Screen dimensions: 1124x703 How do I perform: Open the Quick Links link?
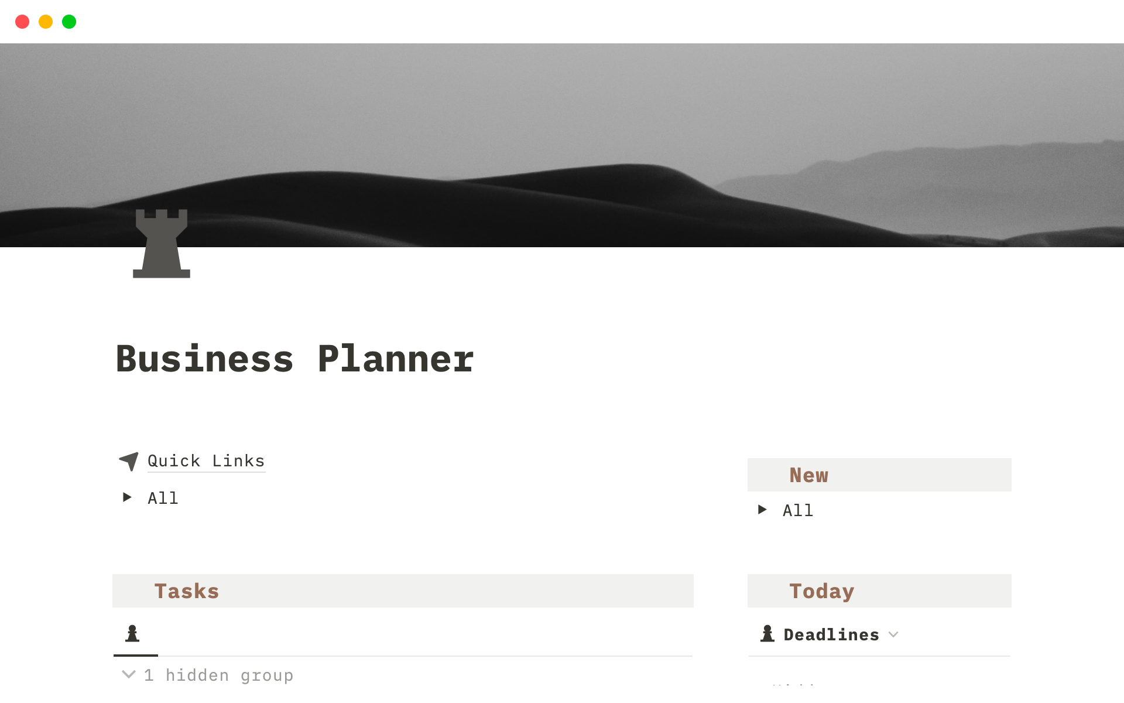tap(206, 461)
